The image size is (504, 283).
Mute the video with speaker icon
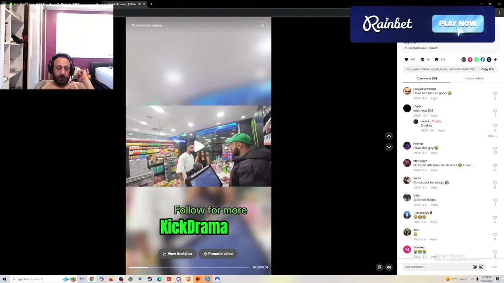(389, 267)
